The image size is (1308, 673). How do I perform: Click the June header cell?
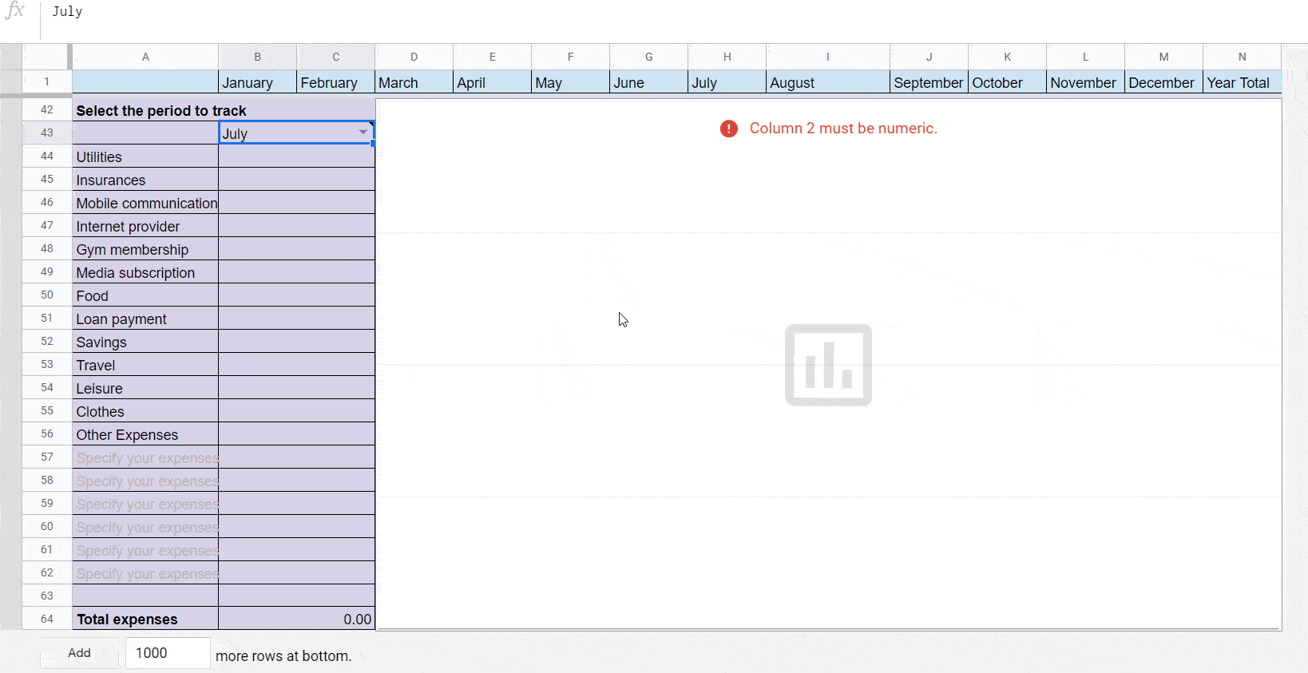(649, 82)
